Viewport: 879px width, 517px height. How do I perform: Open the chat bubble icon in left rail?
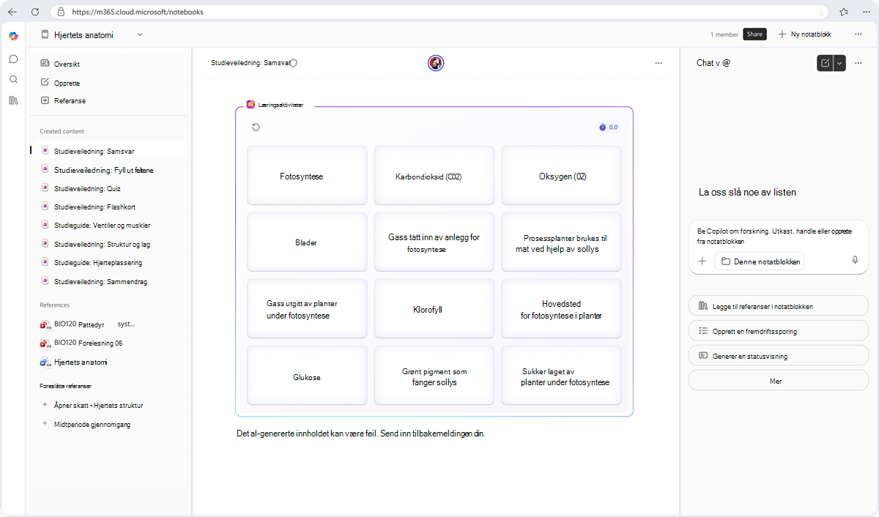click(13, 59)
